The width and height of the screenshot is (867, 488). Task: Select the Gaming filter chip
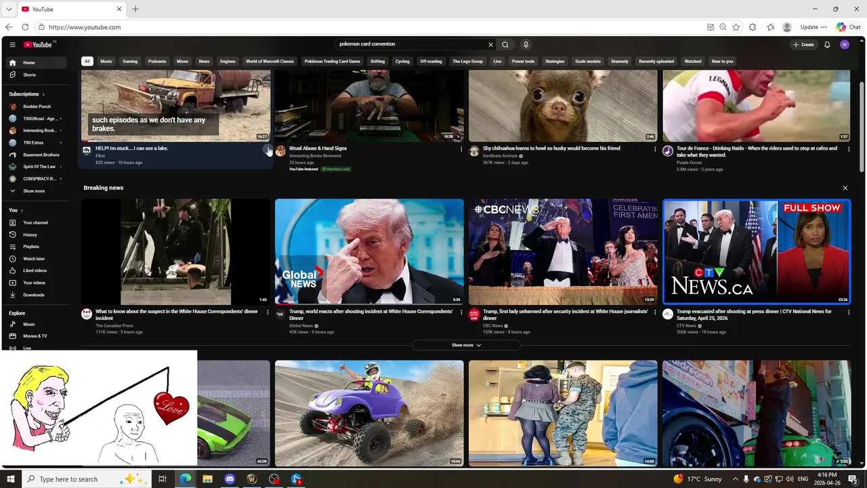[x=130, y=61]
